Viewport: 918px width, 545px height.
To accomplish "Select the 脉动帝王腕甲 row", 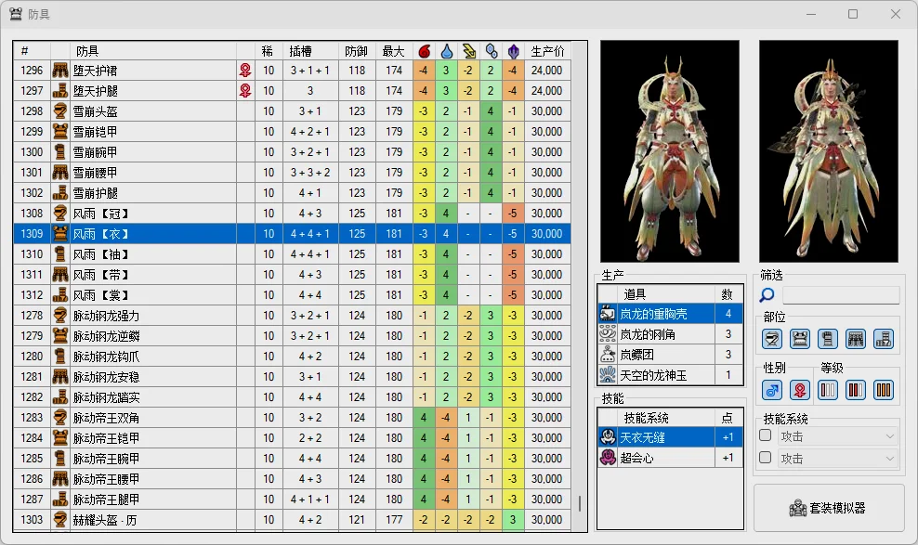I will click(292, 459).
